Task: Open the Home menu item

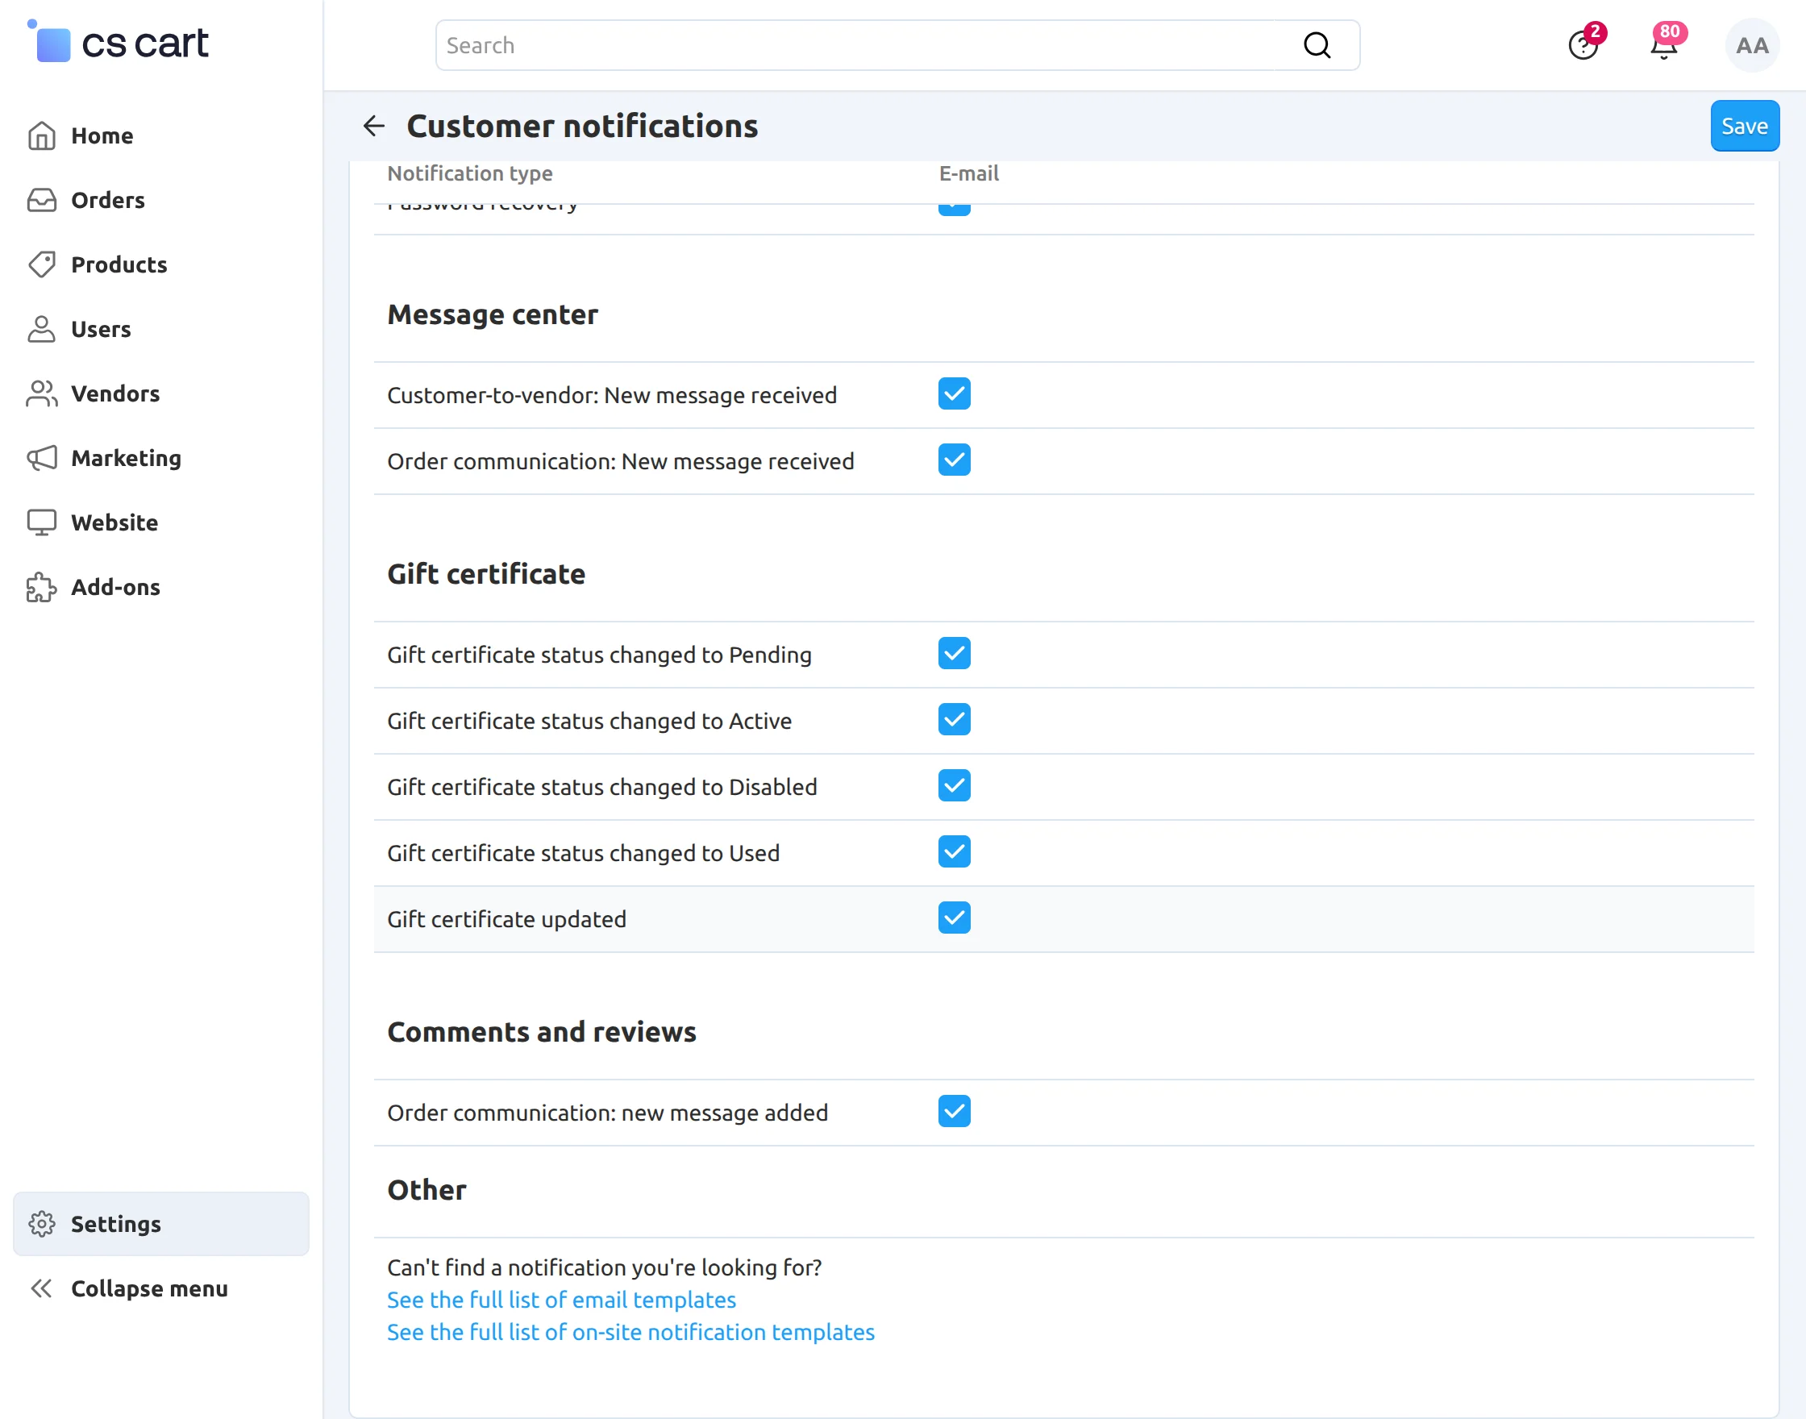Action: click(161, 135)
